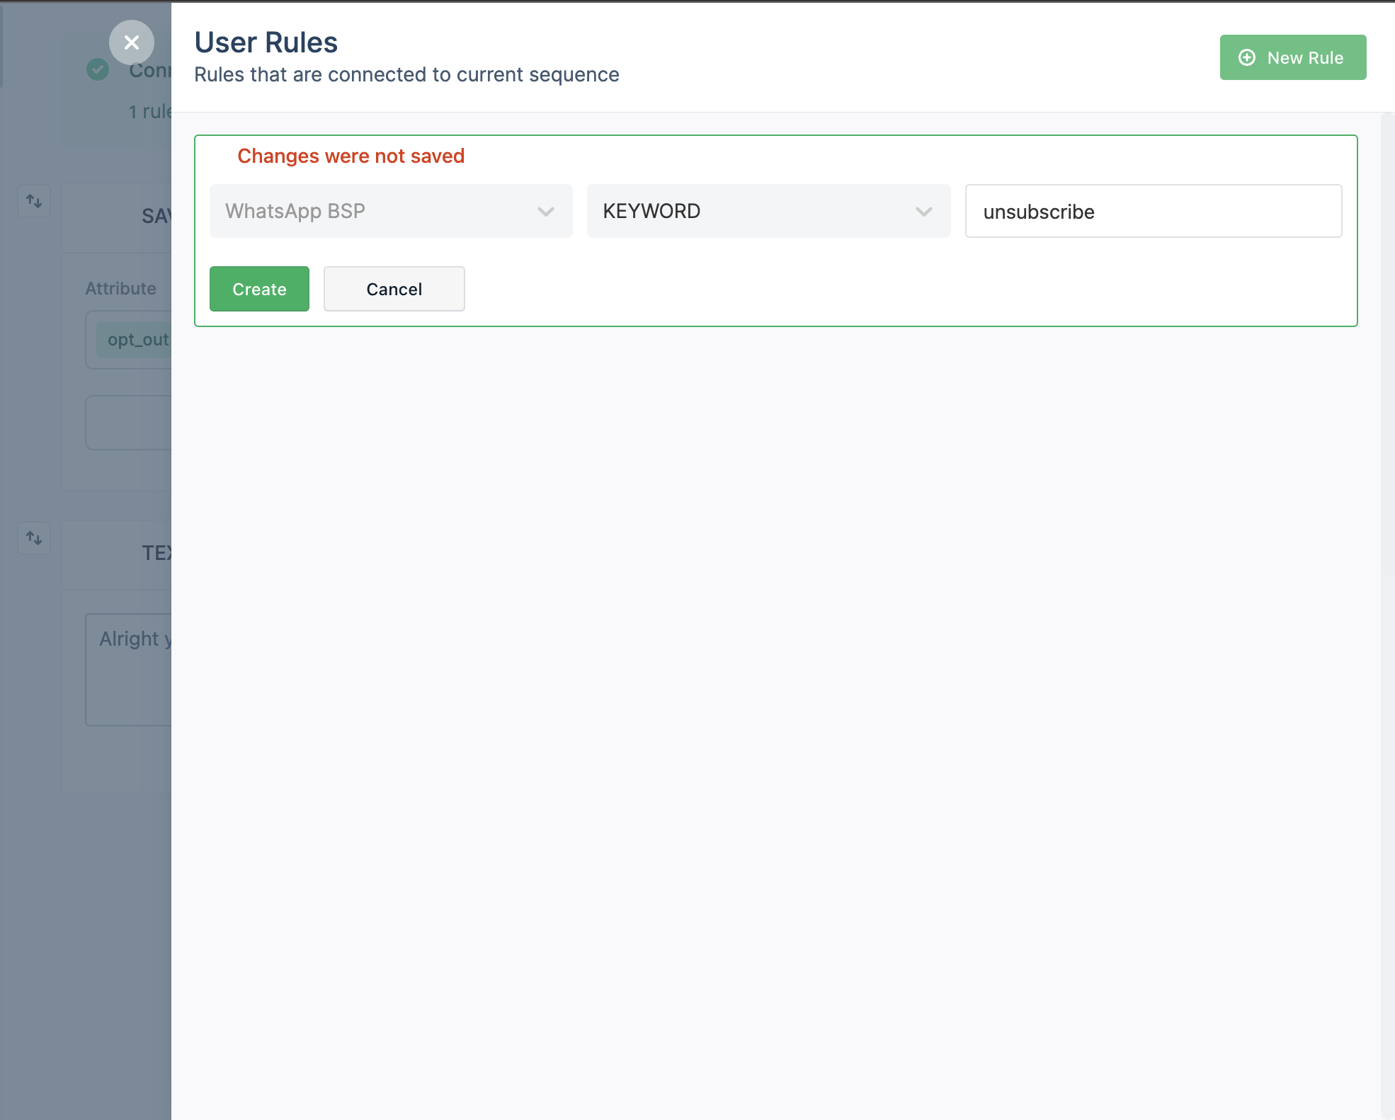Click the Changes were not saved message
The height and width of the screenshot is (1120, 1395).
click(351, 156)
